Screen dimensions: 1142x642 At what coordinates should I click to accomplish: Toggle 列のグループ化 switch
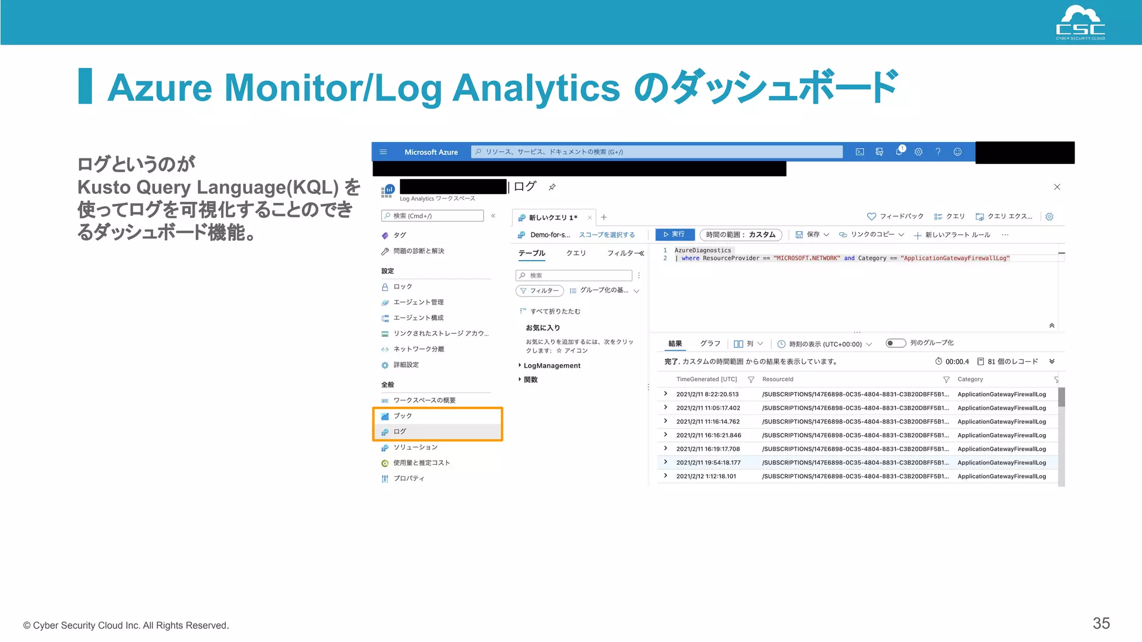coord(896,343)
